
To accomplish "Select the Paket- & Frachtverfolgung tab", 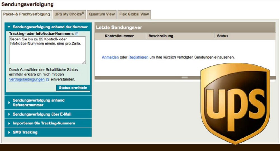I will pos(27,14).
